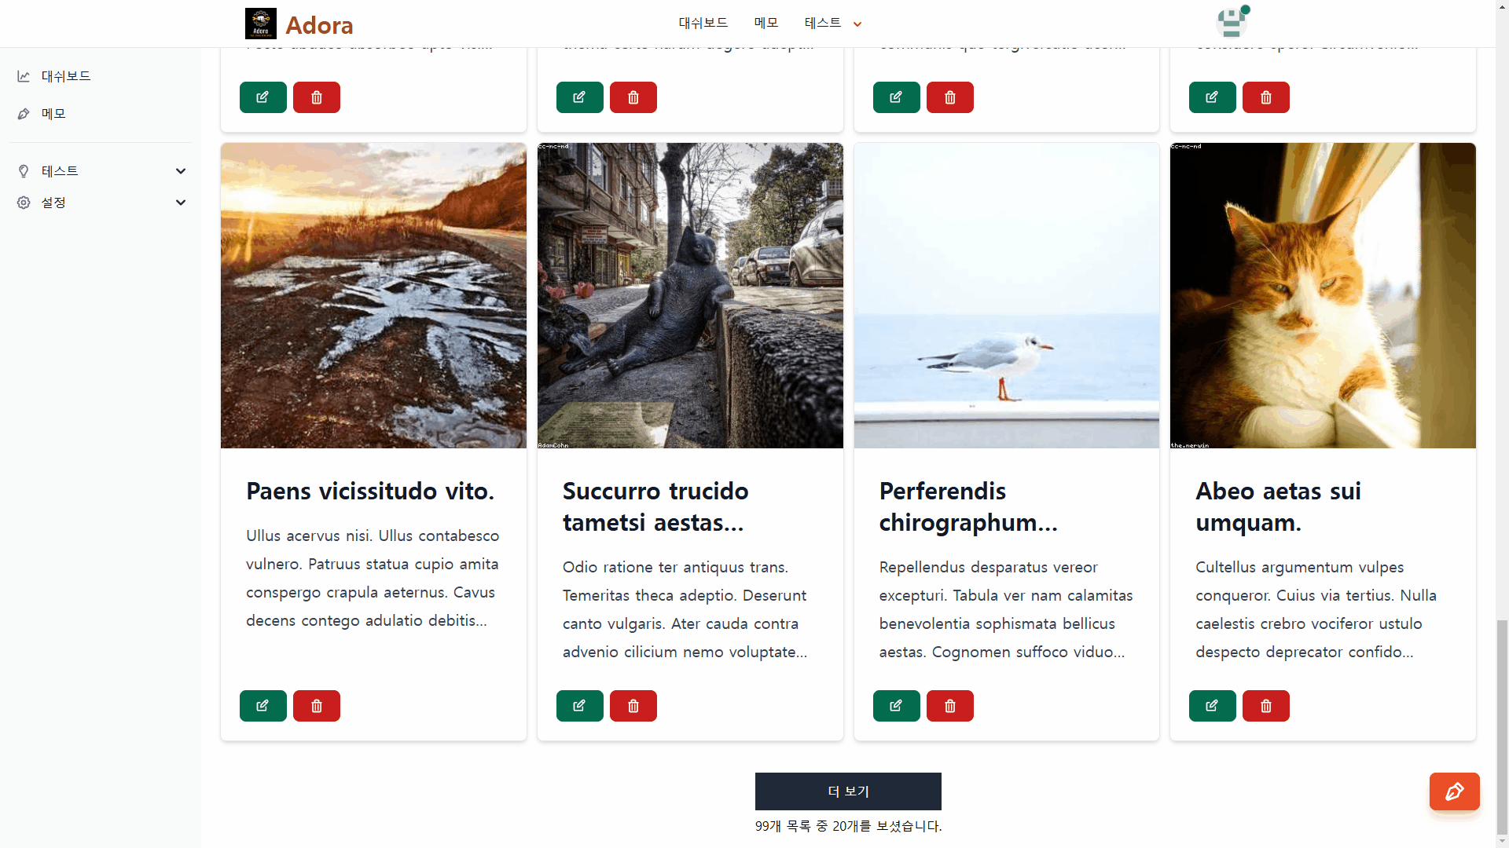Click the 더 보기 load more button
The image size is (1509, 848).
click(847, 791)
